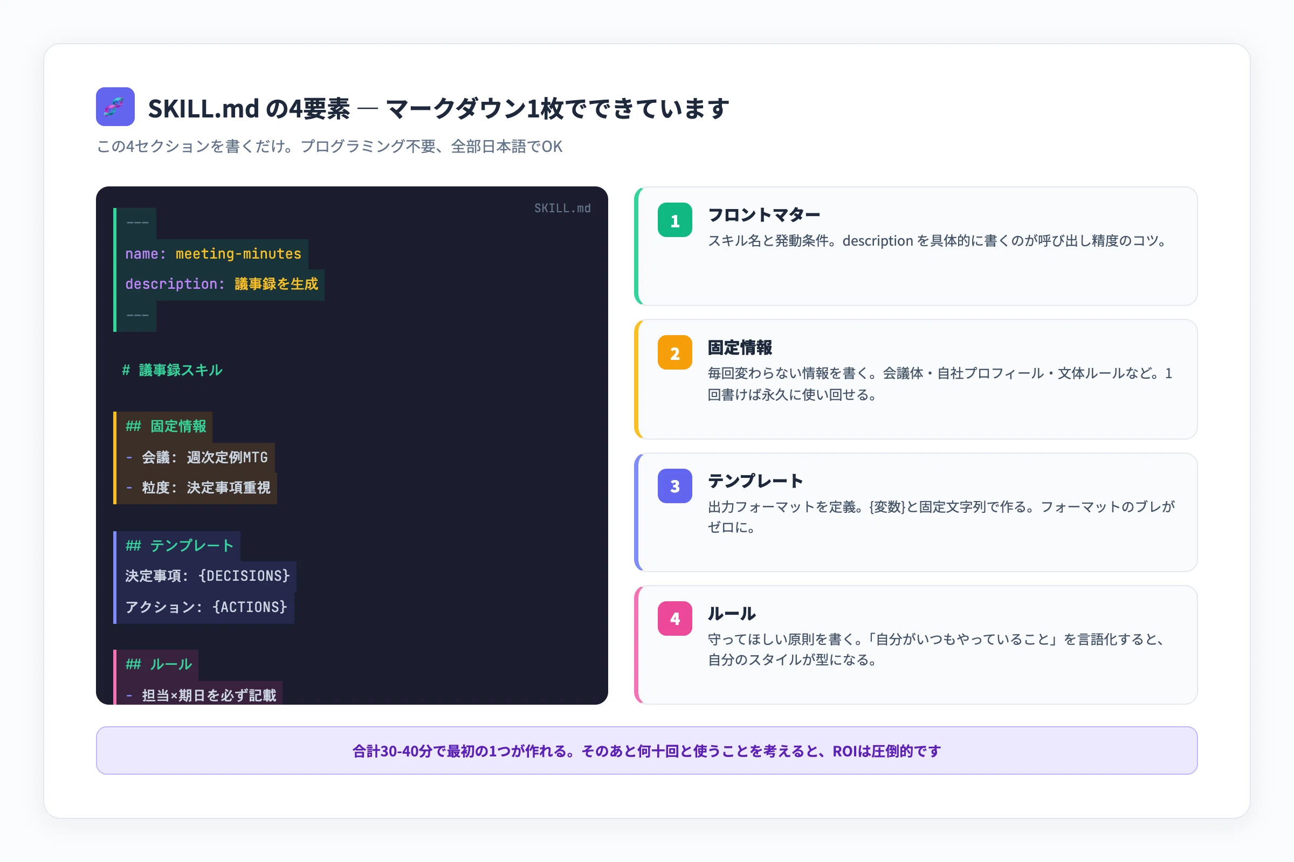Screen dimensions: 1294x862
Task: Select the ルール card heading
Action: pos(732,613)
